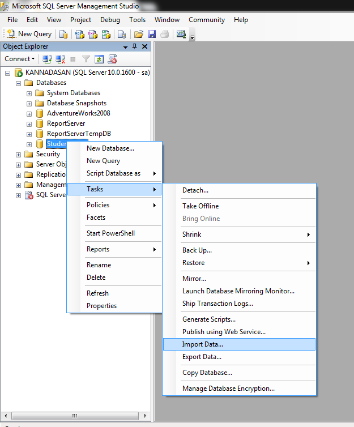The height and width of the screenshot is (427, 354).
Task: Choose Rename in the context menu
Action: 114,265
